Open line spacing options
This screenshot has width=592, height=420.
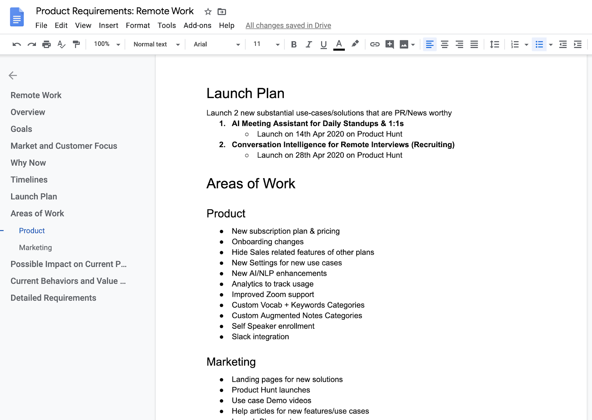494,44
